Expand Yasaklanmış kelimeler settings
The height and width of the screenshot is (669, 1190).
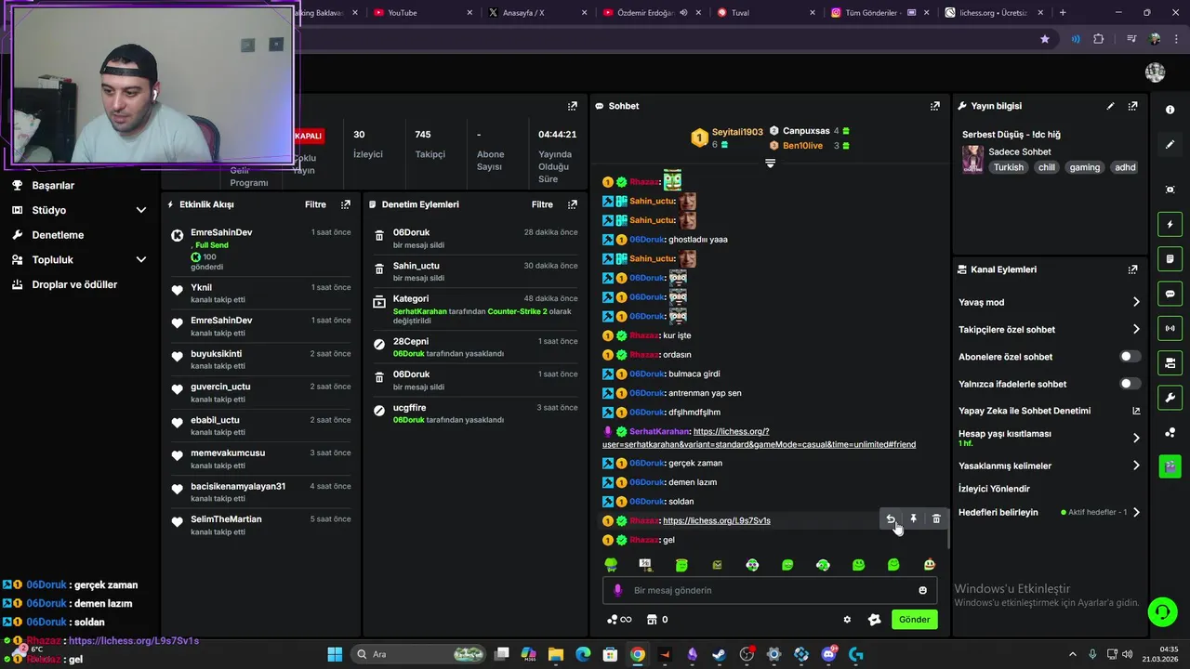[1136, 466]
